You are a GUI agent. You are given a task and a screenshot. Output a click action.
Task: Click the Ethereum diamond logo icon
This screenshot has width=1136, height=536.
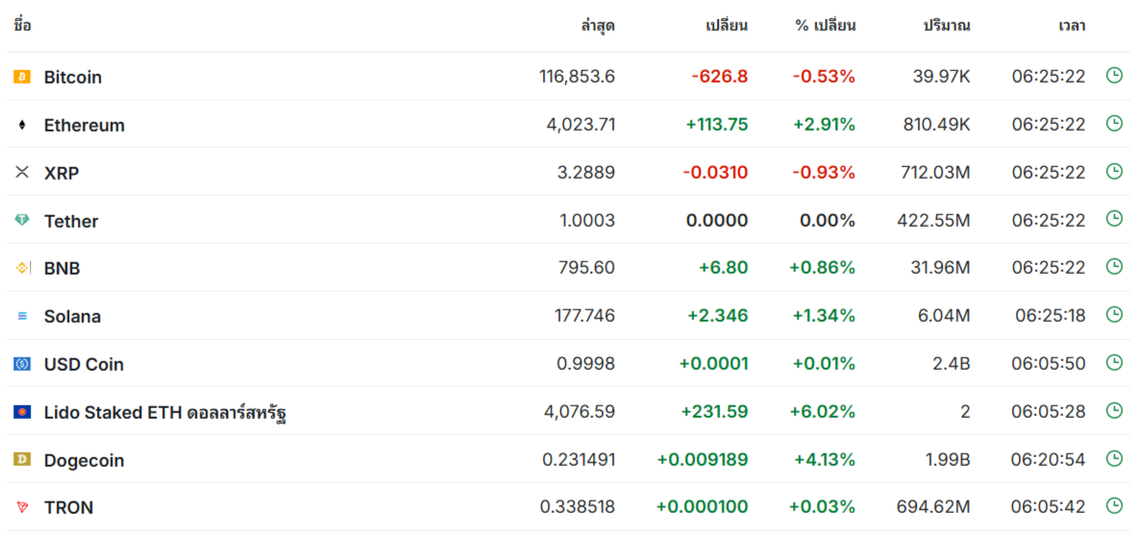[x=22, y=125]
